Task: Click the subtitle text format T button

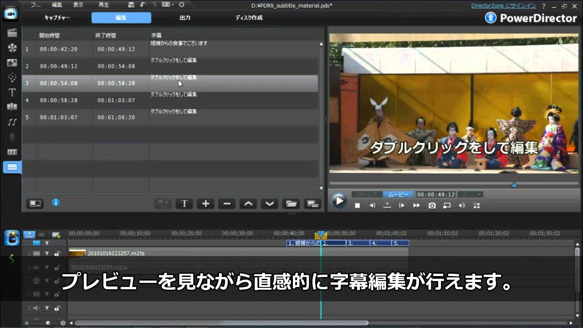Action: [184, 204]
